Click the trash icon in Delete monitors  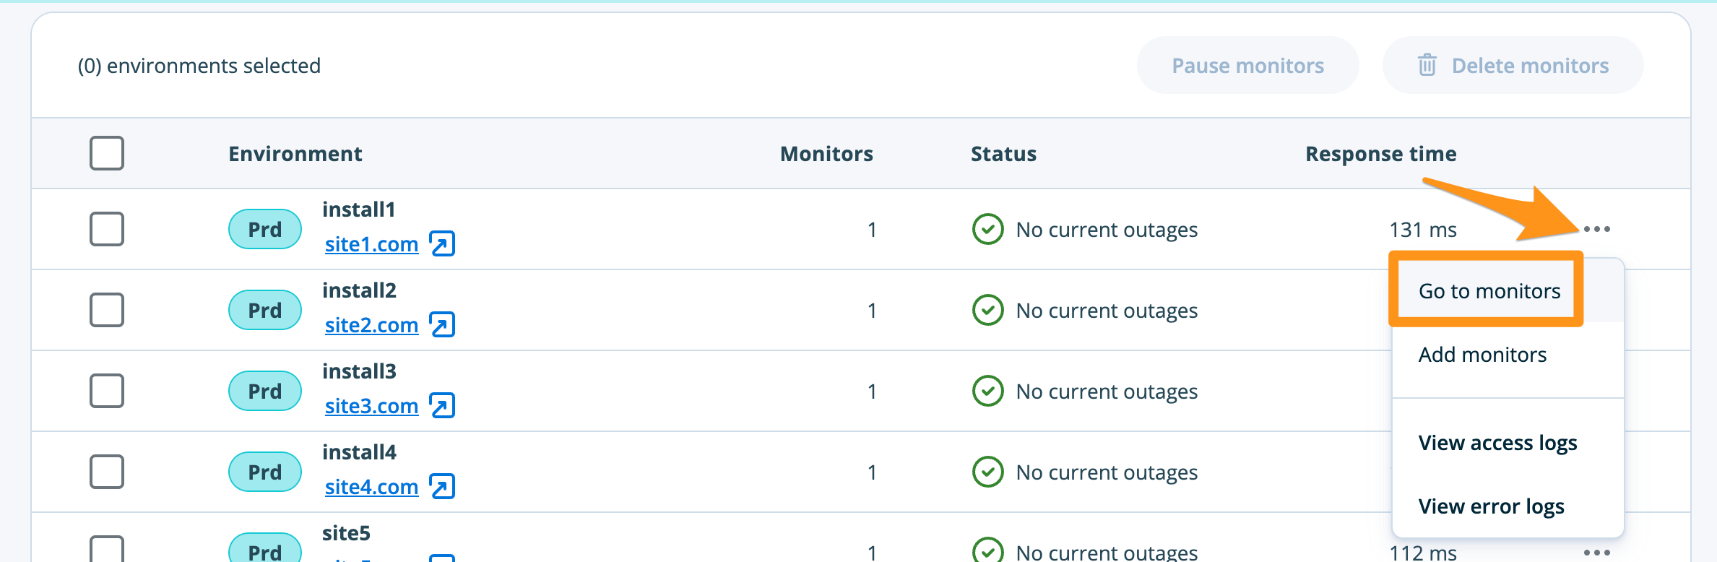point(1427,65)
